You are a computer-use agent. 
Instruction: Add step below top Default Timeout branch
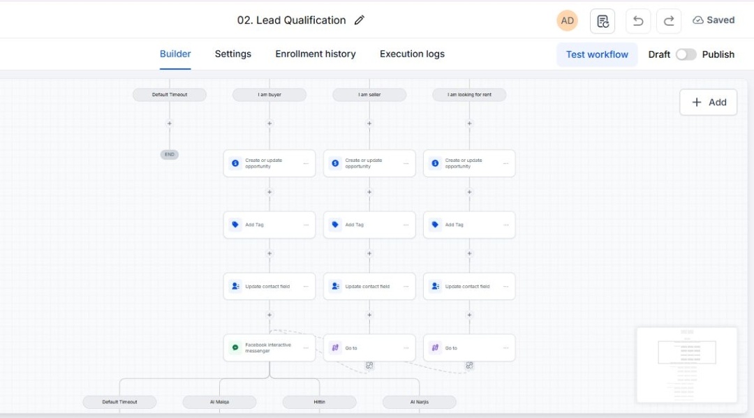169,124
